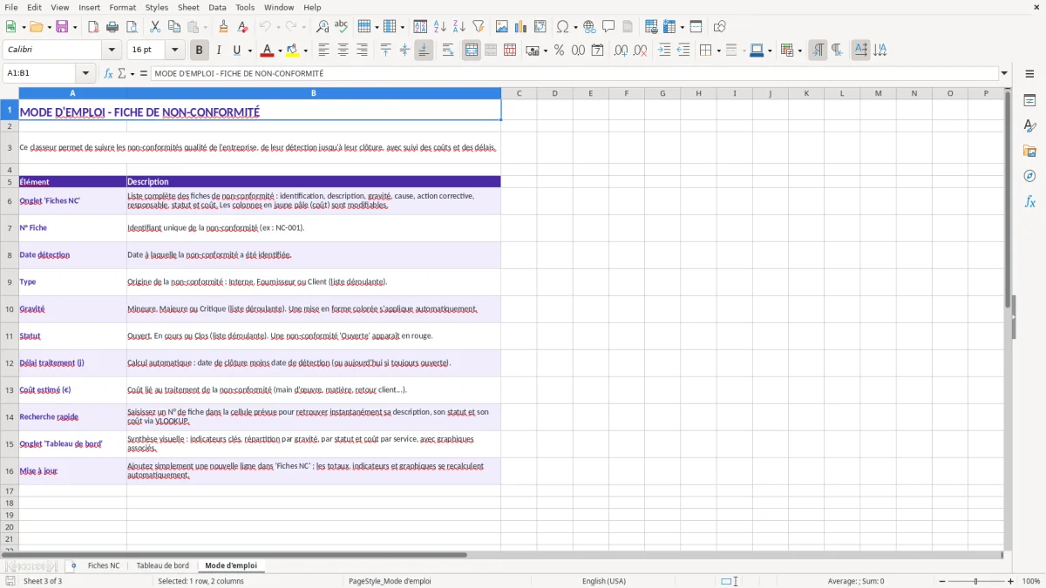The width and height of the screenshot is (1046, 588).
Task: Switch to the Tableau de bord tab
Action: [162, 565]
